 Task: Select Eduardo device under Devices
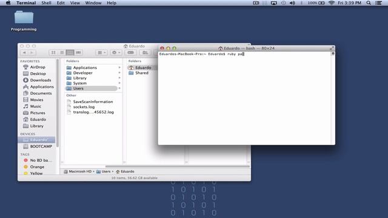click(x=36, y=140)
